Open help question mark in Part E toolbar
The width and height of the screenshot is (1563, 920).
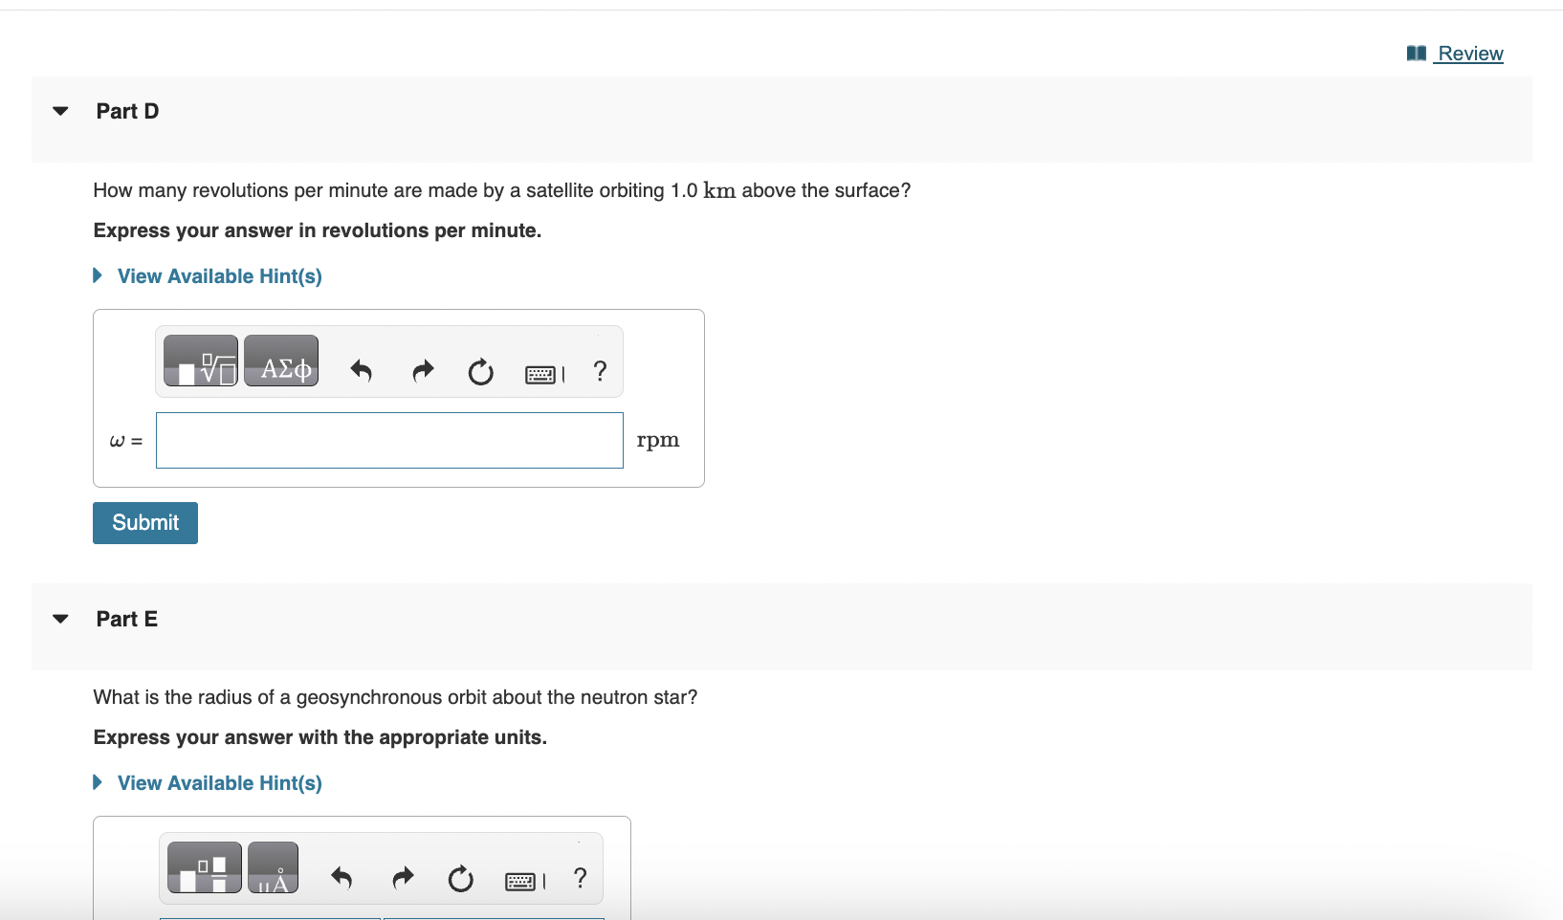580,878
